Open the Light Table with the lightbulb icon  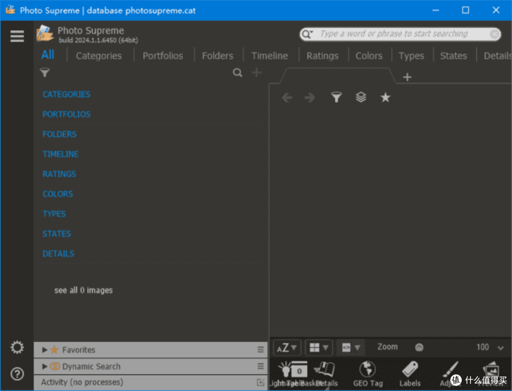285,371
